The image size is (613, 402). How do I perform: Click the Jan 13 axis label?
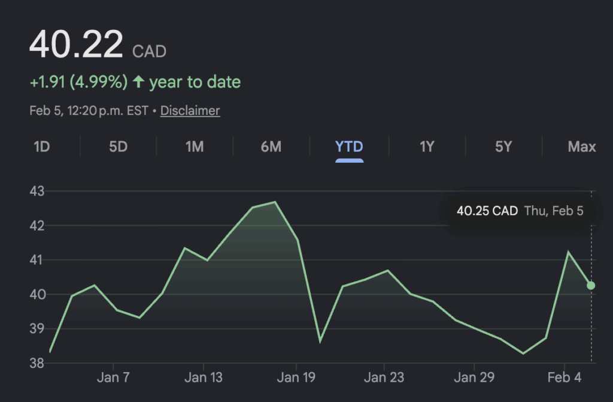click(x=204, y=377)
